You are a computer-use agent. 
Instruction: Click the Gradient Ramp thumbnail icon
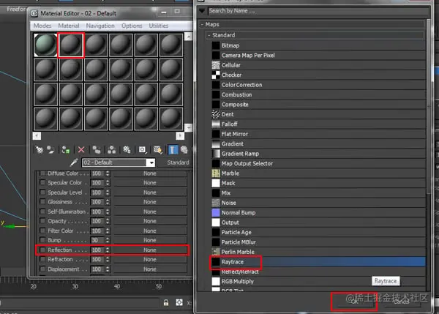pos(216,154)
